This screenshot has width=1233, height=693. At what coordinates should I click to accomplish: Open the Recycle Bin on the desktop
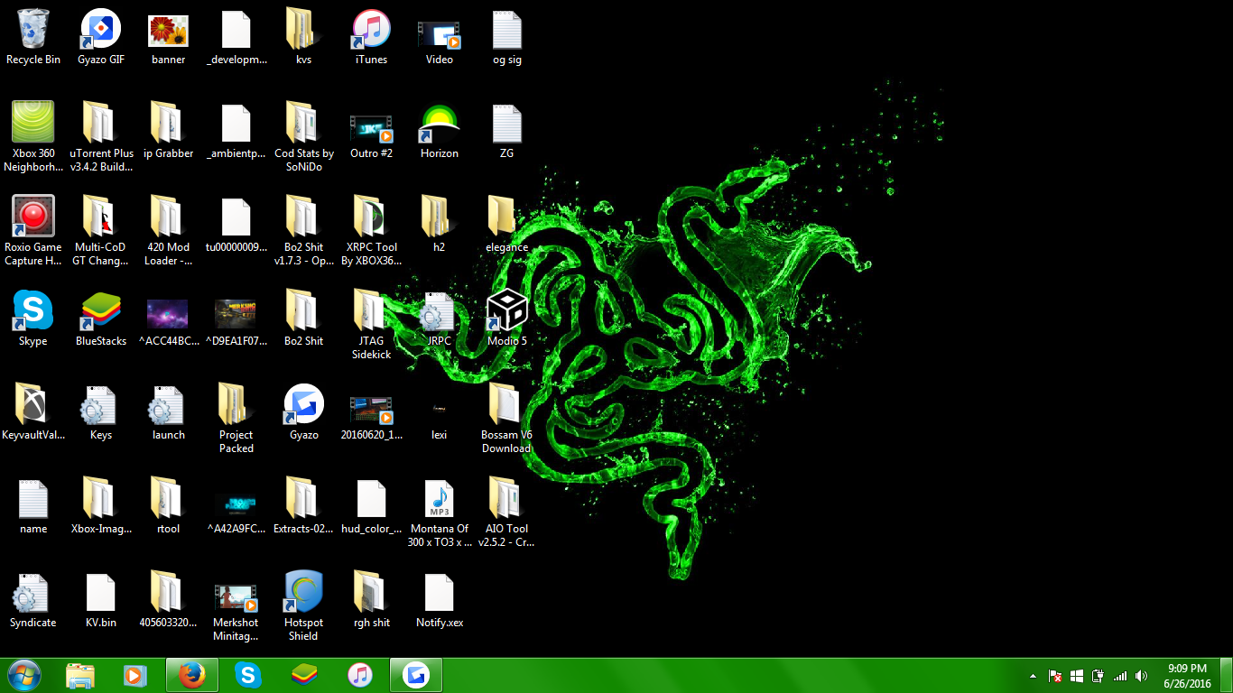coord(33,38)
